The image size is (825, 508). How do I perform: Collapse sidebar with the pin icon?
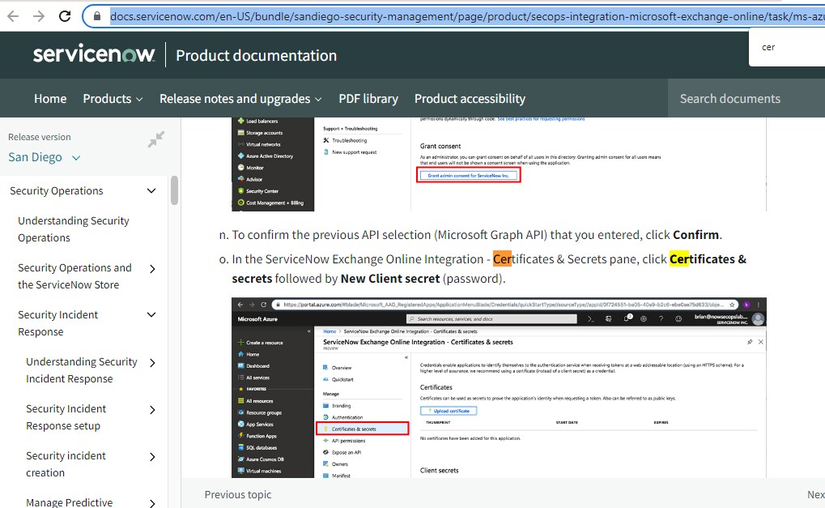[x=156, y=139]
